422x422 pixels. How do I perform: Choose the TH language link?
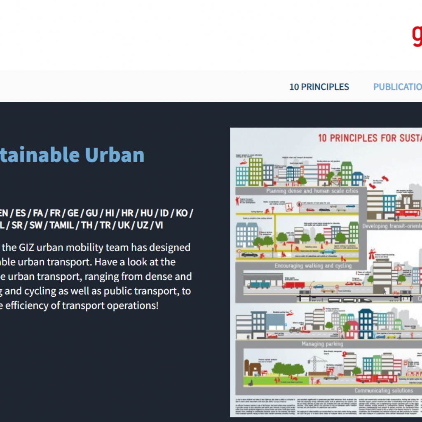[x=87, y=225]
